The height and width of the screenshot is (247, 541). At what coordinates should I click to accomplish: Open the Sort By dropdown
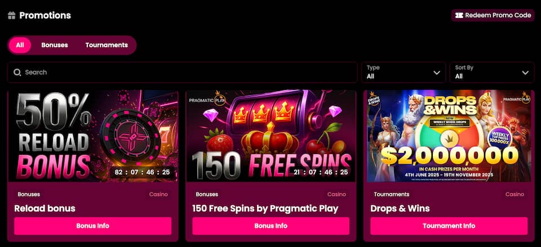coord(492,73)
